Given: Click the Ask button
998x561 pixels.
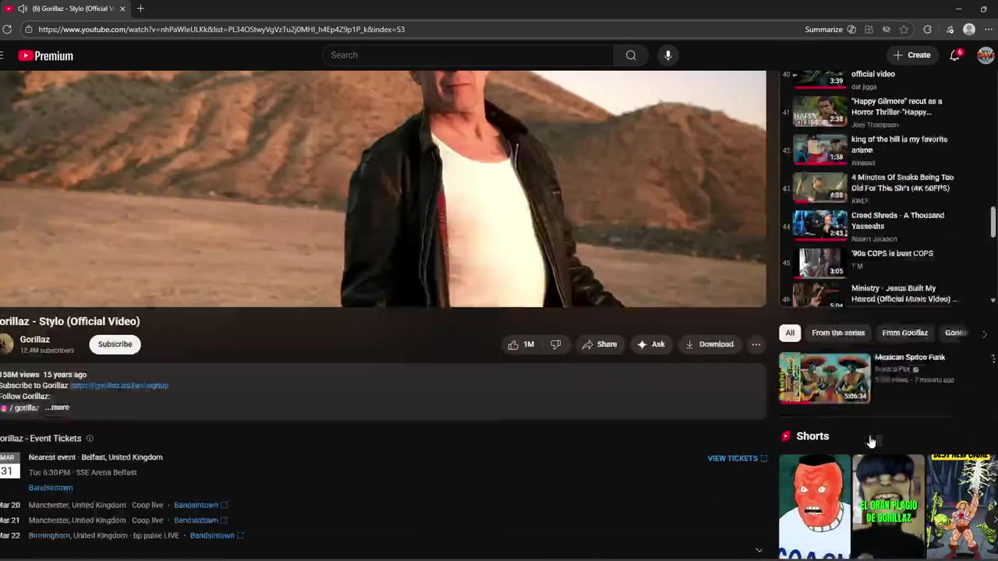Looking at the screenshot, I should [x=651, y=344].
